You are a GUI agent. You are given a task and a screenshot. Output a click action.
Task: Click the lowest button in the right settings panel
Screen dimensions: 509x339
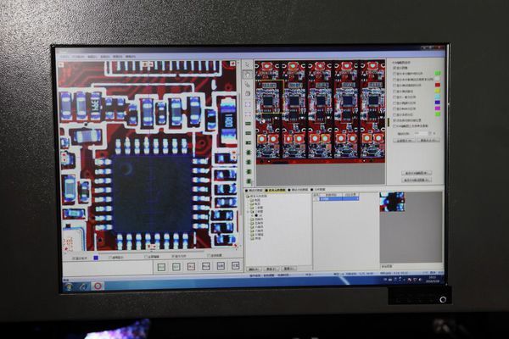(x=417, y=180)
